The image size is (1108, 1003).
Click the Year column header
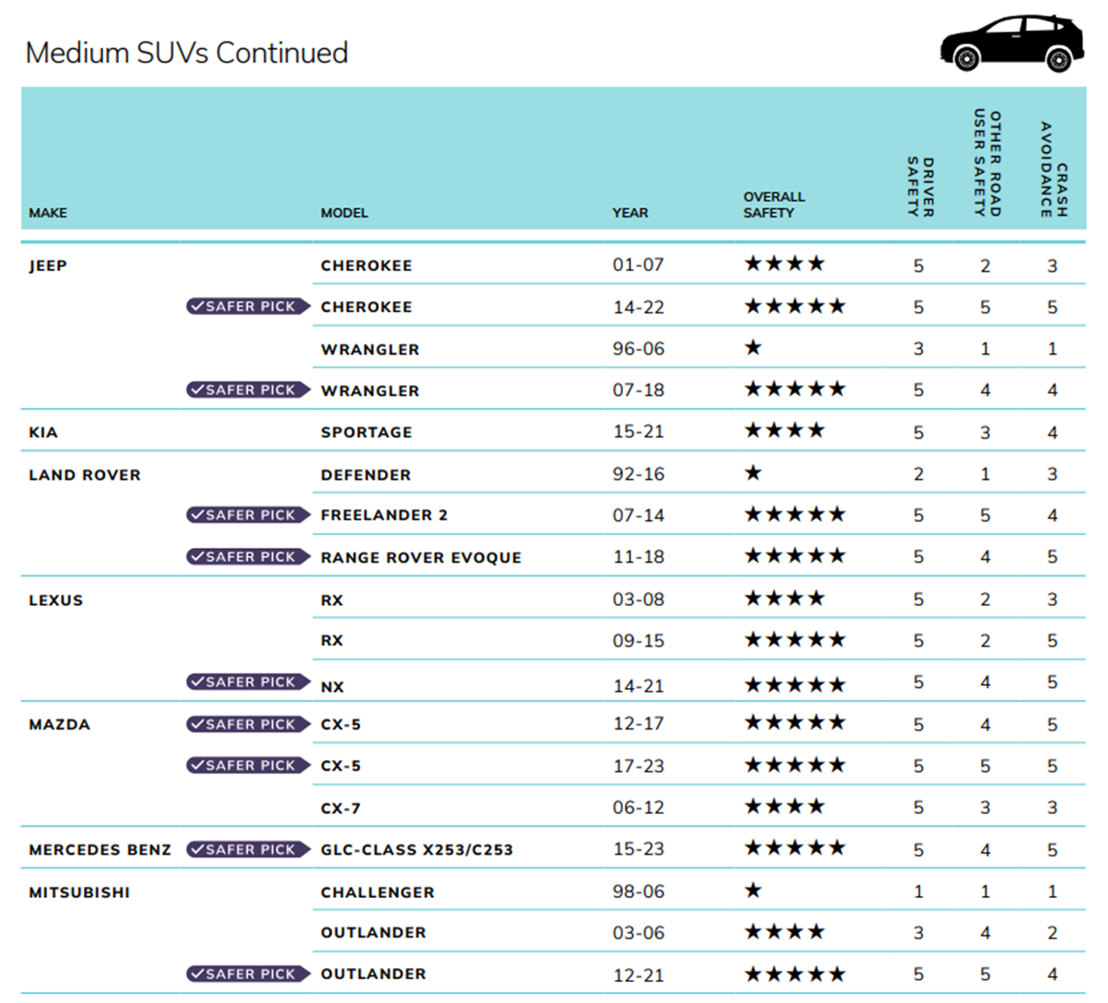tap(630, 213)
